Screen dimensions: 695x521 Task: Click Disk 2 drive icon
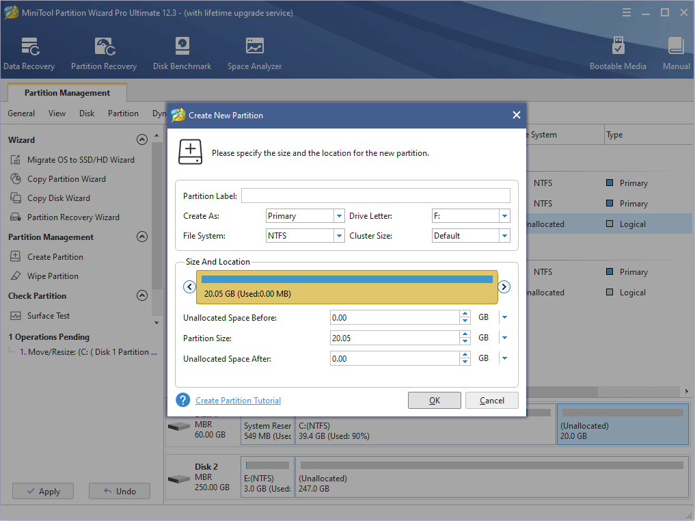[x=179, y=479]
